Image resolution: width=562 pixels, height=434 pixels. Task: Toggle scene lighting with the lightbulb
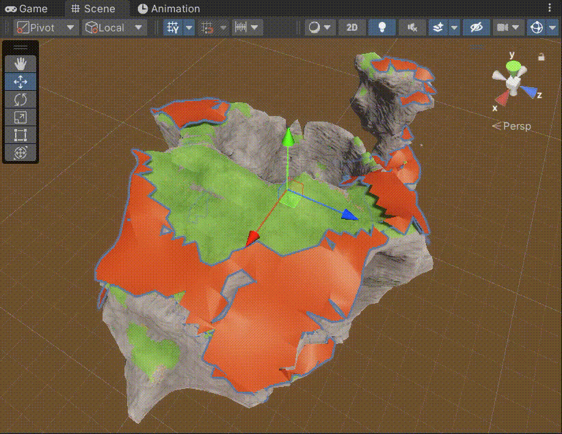[382, 27]
